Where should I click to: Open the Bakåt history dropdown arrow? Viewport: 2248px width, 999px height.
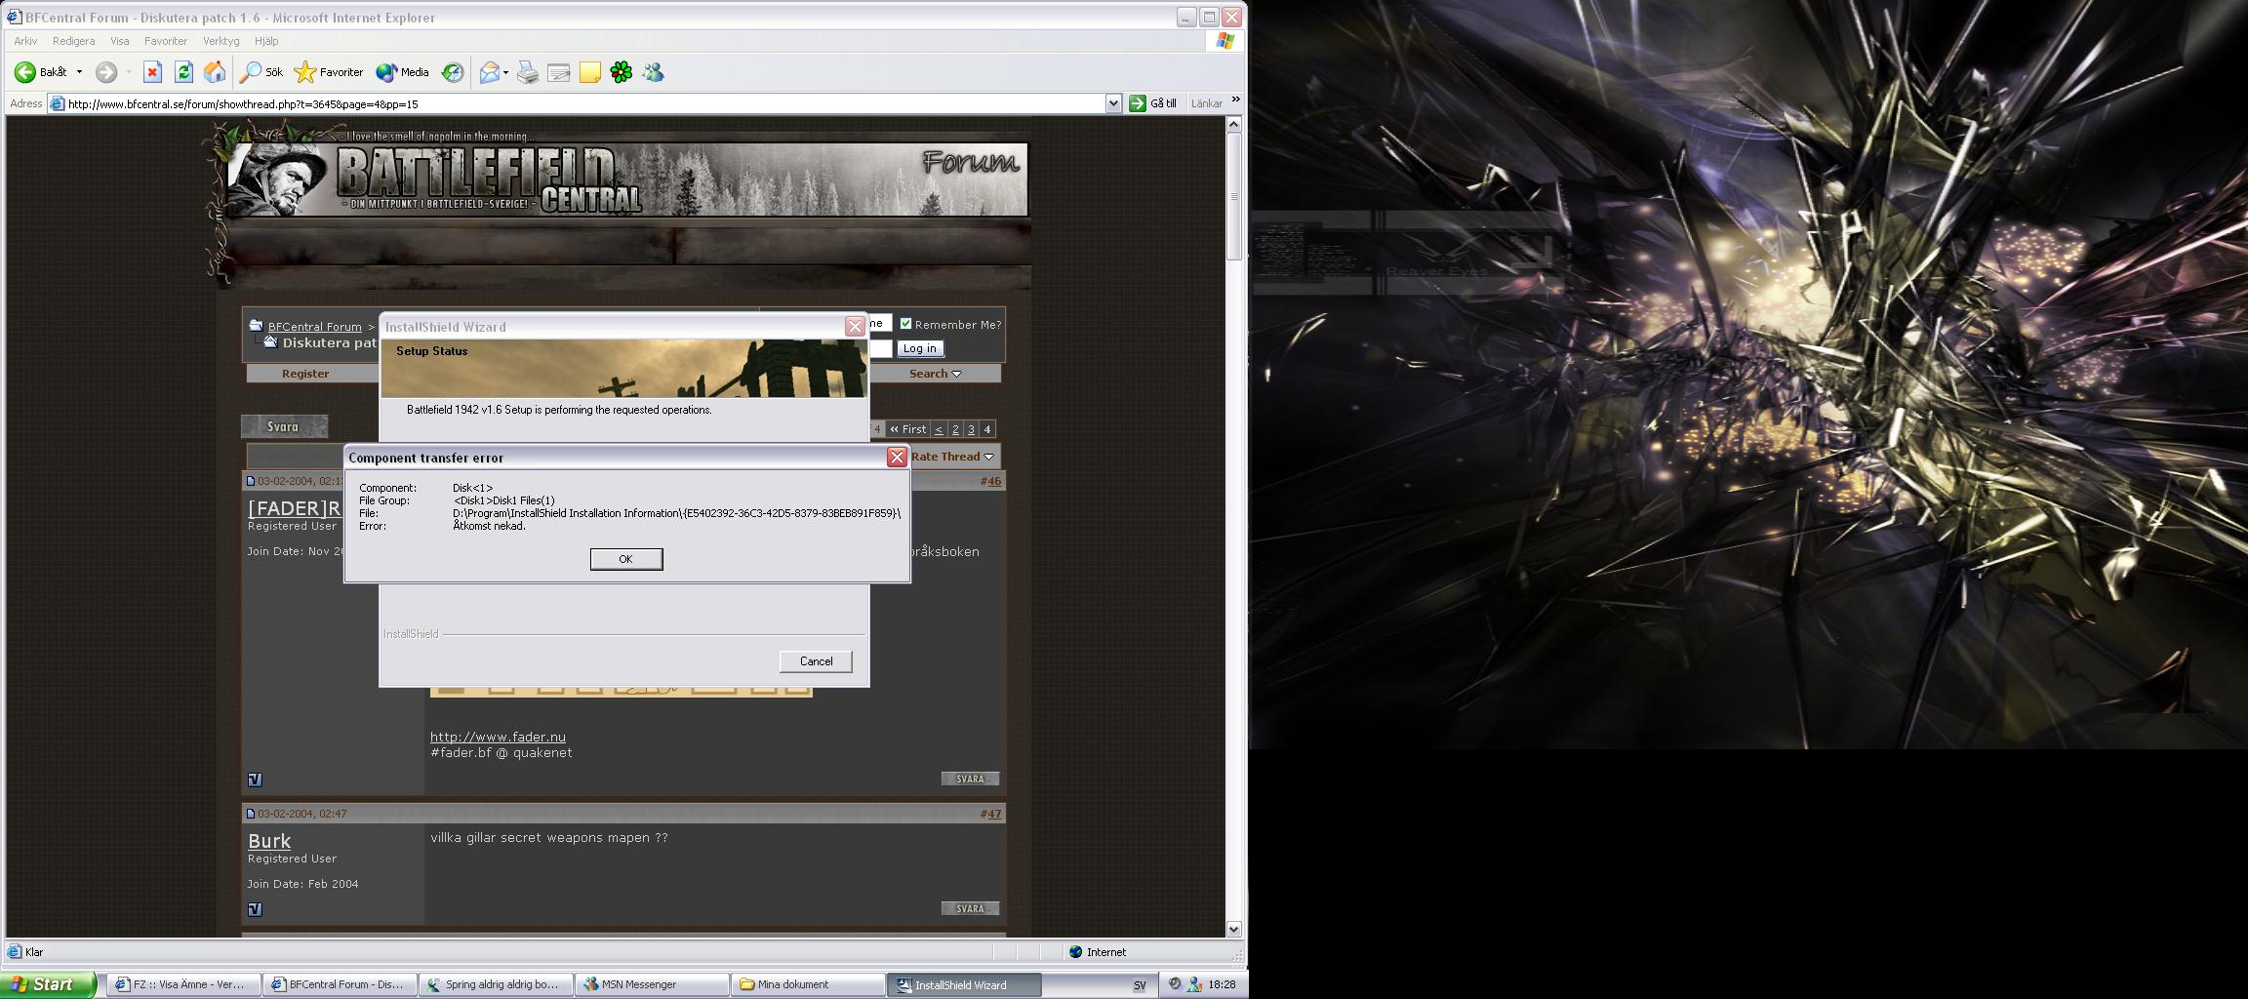(79, 72)
